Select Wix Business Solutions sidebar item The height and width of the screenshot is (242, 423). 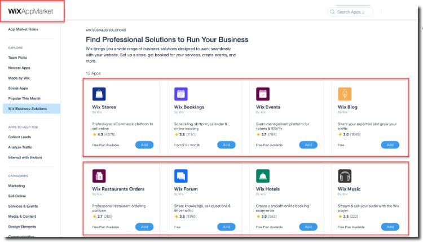[32, 108]
